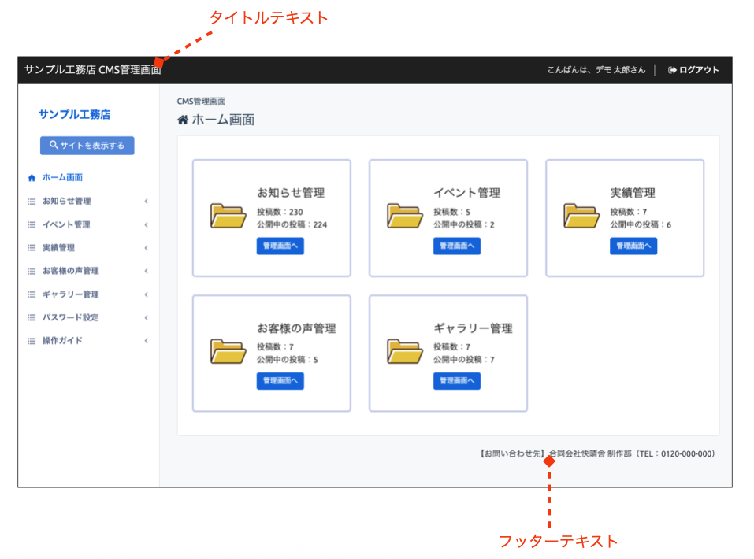The height and width of the screenshot is (559, 754).
Task: Open お客様の声管理 in the sidebar menu
Action: click(x=71, y=271)
